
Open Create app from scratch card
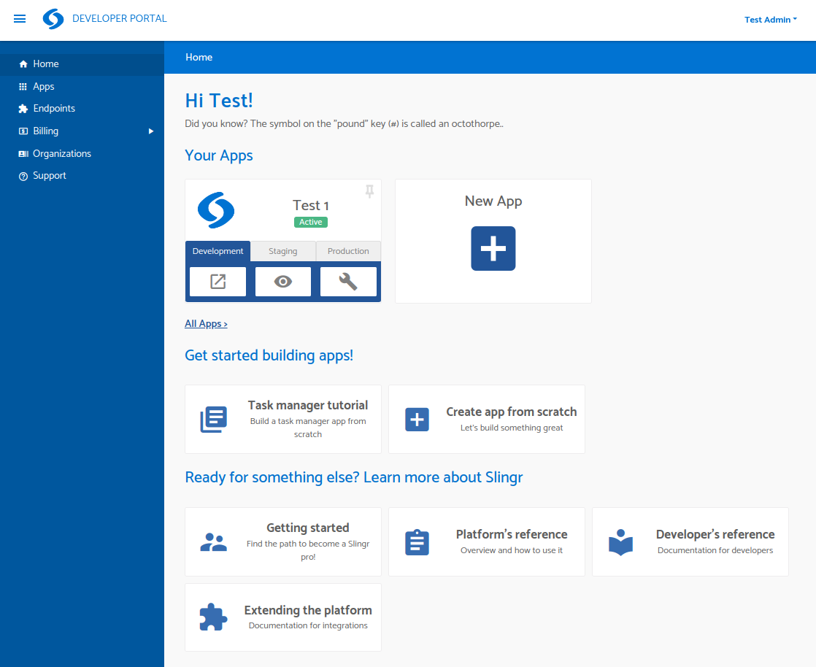pyautogui.click(x=487, y=420)
